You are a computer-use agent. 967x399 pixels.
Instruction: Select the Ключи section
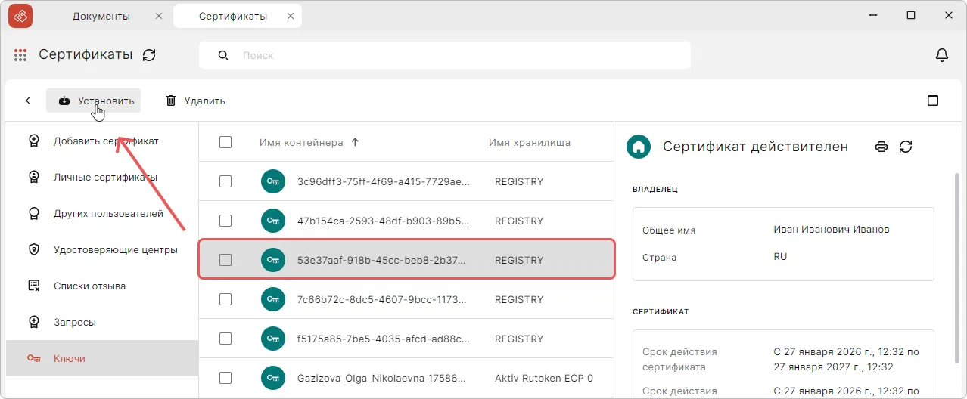101,358
